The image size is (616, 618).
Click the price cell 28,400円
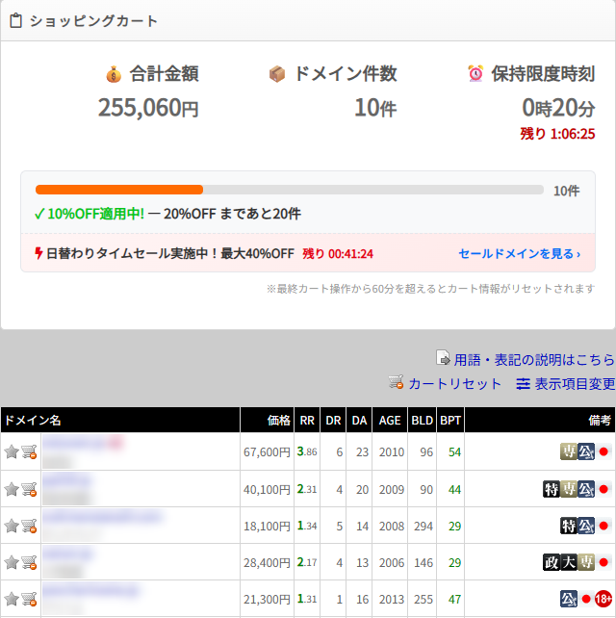click(x=267, y=562)
